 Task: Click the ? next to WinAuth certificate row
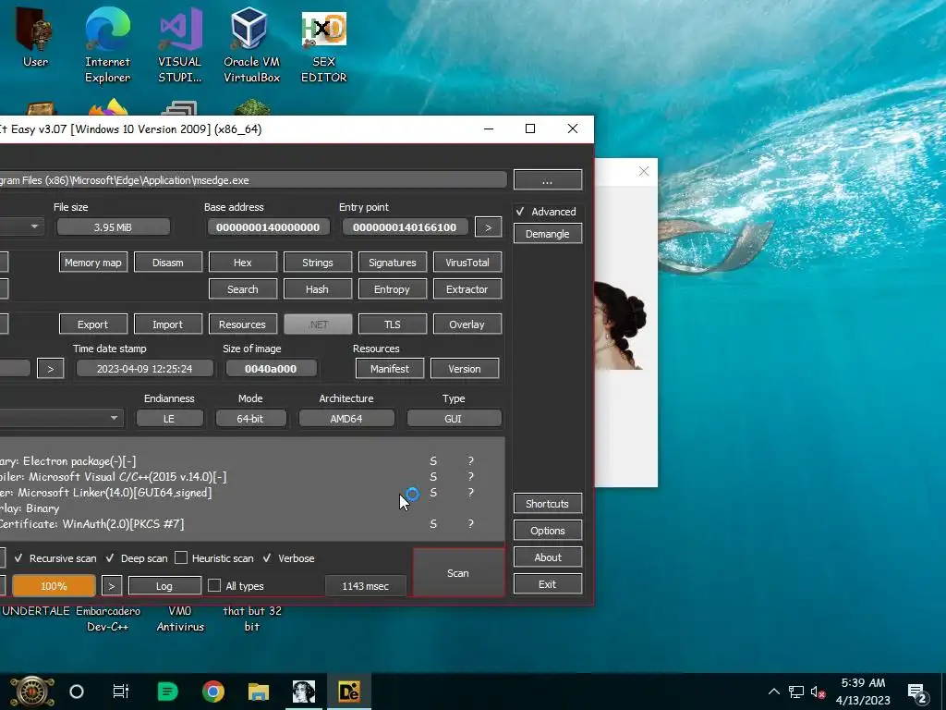470,523
